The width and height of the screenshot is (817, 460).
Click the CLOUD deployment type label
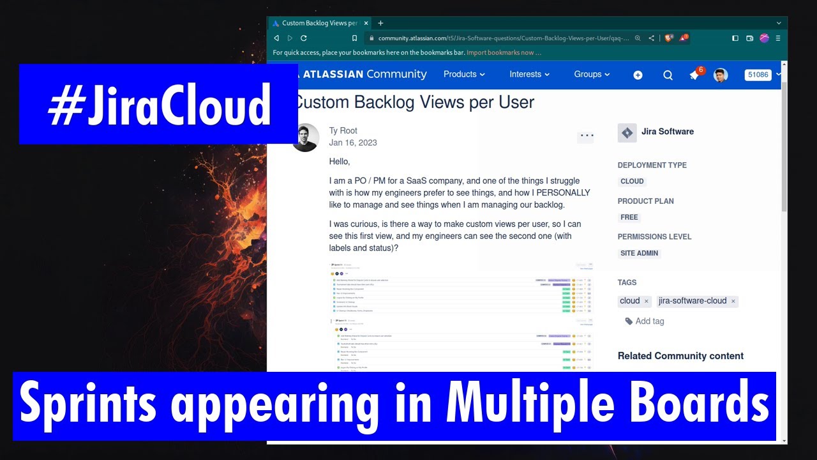(x=632, y=181)
